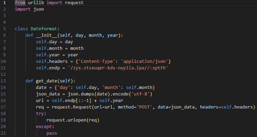Click the 'encode' method on line 15
The height and width of the screenshot is (137, 257).
coord(121,94)
